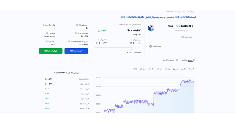Click the آمار تغییرات قیمت ICB Network heading
Screen dimensions: 235x123
[x=67, y=73]
